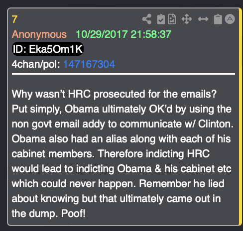Click the 4chan/pol: source label
The height and width of the screenshot is (231, 243).
click(36, 64)
